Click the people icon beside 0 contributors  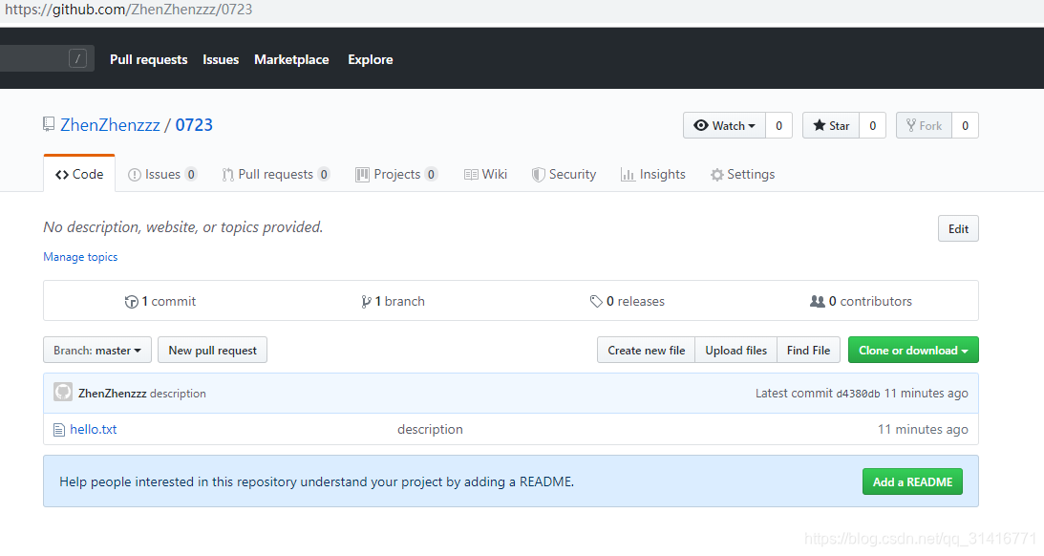point(817,301)
